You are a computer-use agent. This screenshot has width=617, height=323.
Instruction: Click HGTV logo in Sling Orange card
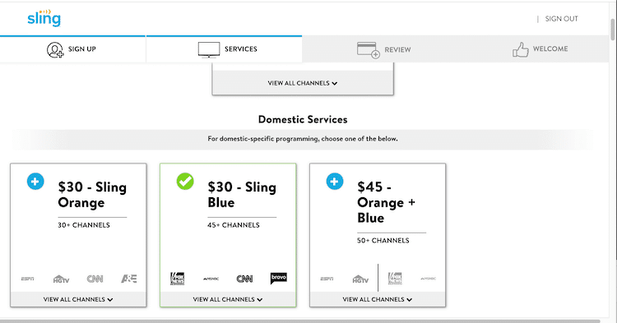(x=61, y=279)
